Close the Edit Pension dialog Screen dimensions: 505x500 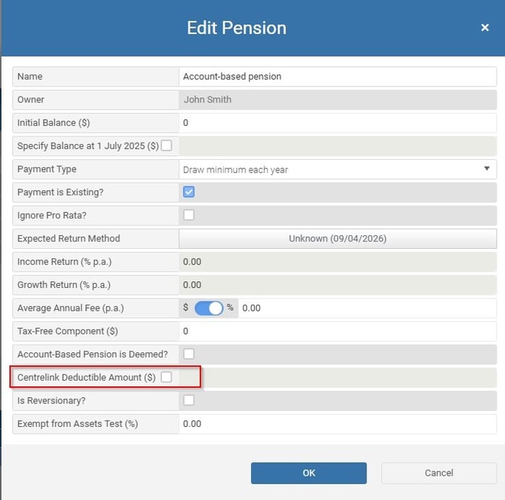[x=485, y=28]
